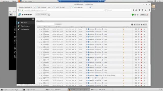
Task: Sort by the Start time column header
Action: tap(59, 27)
